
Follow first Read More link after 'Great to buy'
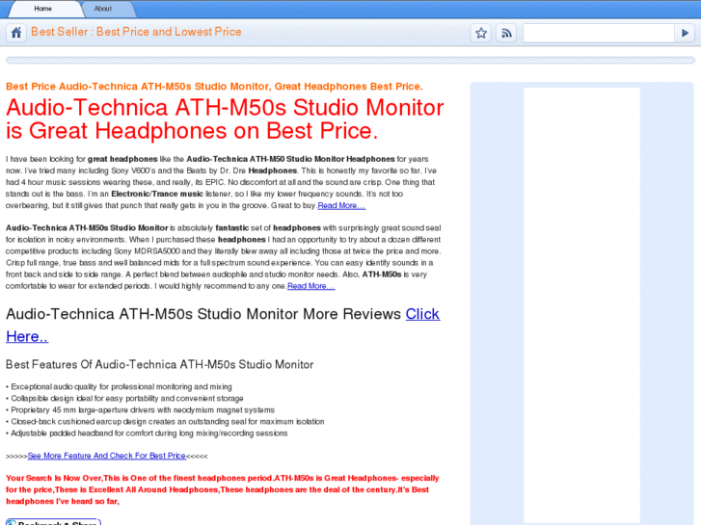(x=341, y=205)
